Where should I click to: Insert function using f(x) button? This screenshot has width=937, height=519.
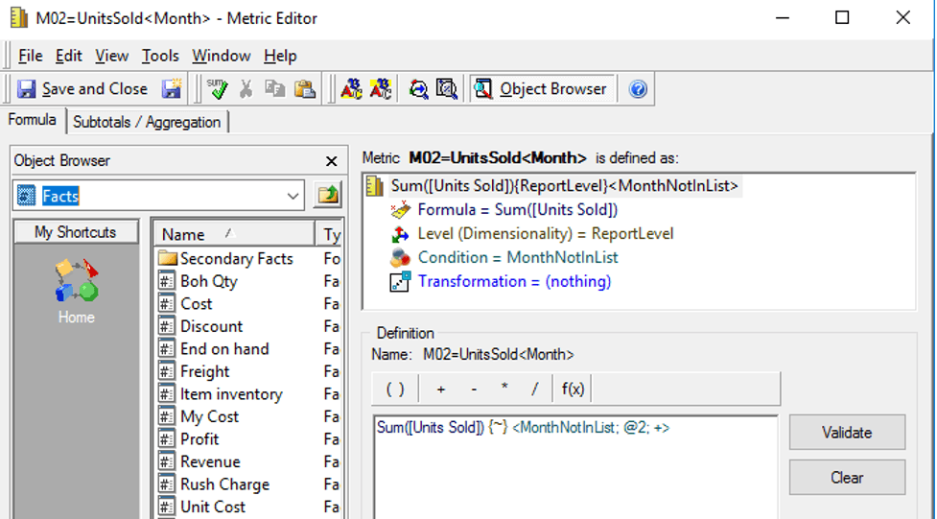pyautogui.click(x=573, y=389)
